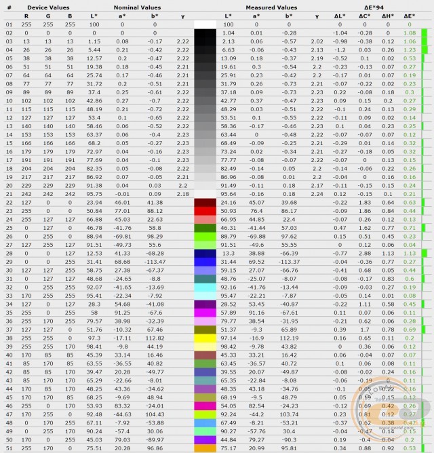Click the green ΔE bar beside row 02

click(x=425, y=33)
